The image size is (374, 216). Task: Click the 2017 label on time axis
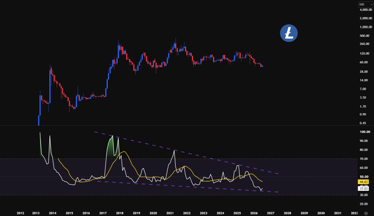tap(103, 213)
